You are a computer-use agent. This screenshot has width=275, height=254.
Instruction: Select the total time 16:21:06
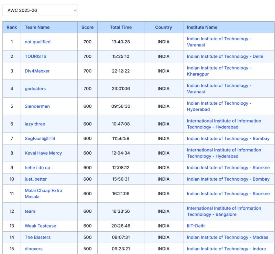[x=121, y=193]
